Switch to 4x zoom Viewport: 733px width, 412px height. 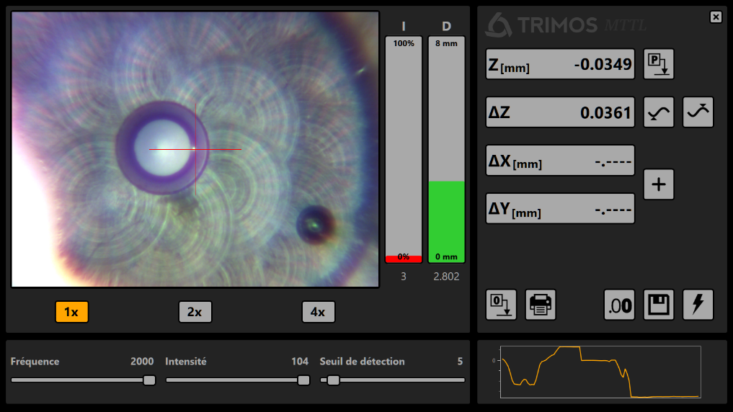318,312
